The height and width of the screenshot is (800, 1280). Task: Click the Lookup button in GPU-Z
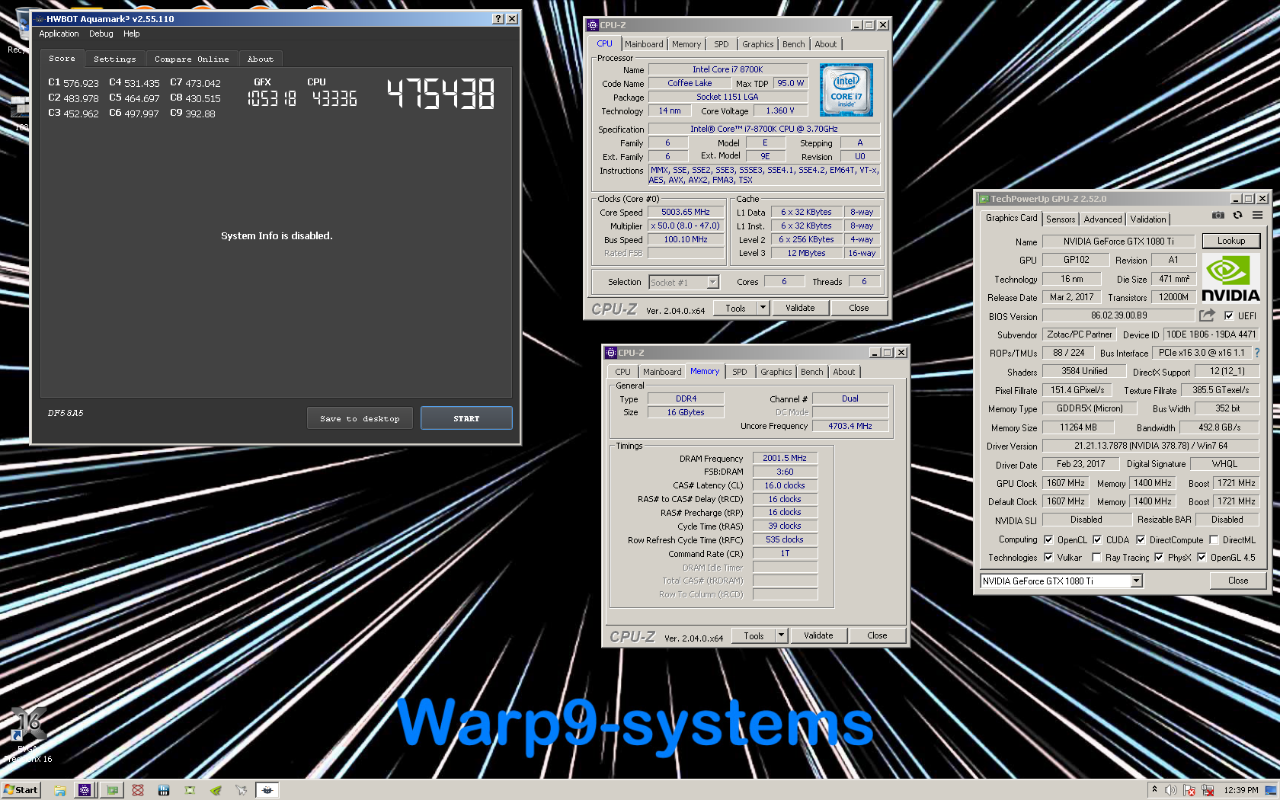coord(1230,241)
